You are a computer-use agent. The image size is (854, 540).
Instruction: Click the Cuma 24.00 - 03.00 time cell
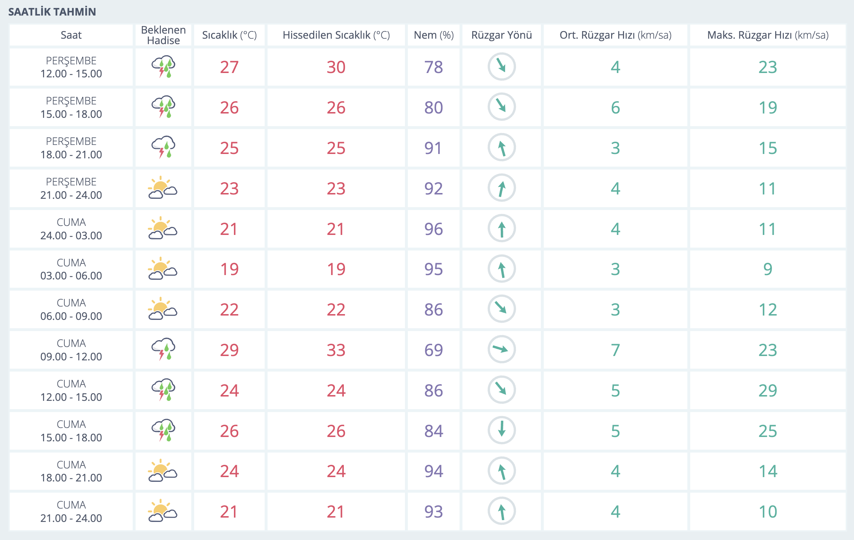point(71,229)
